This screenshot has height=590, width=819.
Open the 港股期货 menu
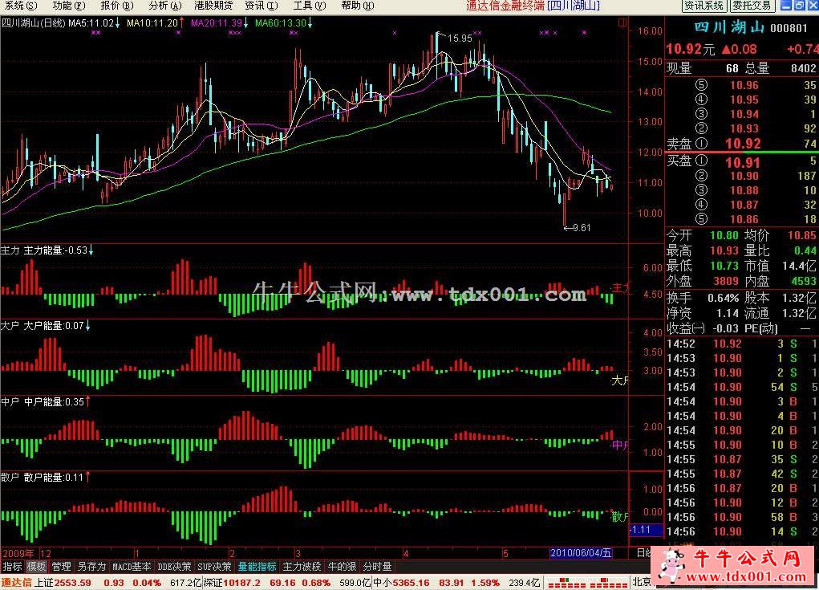213,6
